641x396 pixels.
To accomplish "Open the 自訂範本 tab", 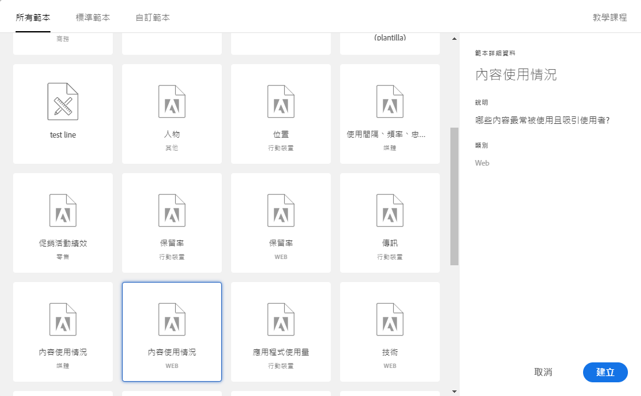I will pos(153,17).
